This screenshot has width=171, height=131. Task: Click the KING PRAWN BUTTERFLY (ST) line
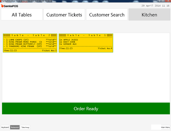click(30, 44)
